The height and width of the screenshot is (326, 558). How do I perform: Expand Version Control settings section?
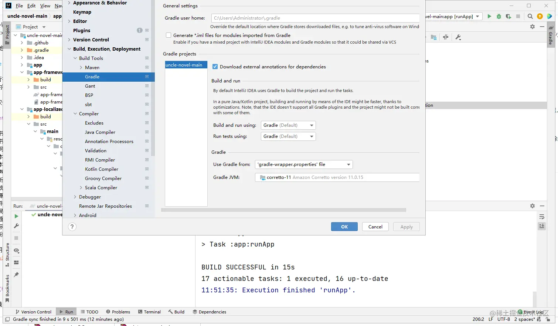point(69,40)
